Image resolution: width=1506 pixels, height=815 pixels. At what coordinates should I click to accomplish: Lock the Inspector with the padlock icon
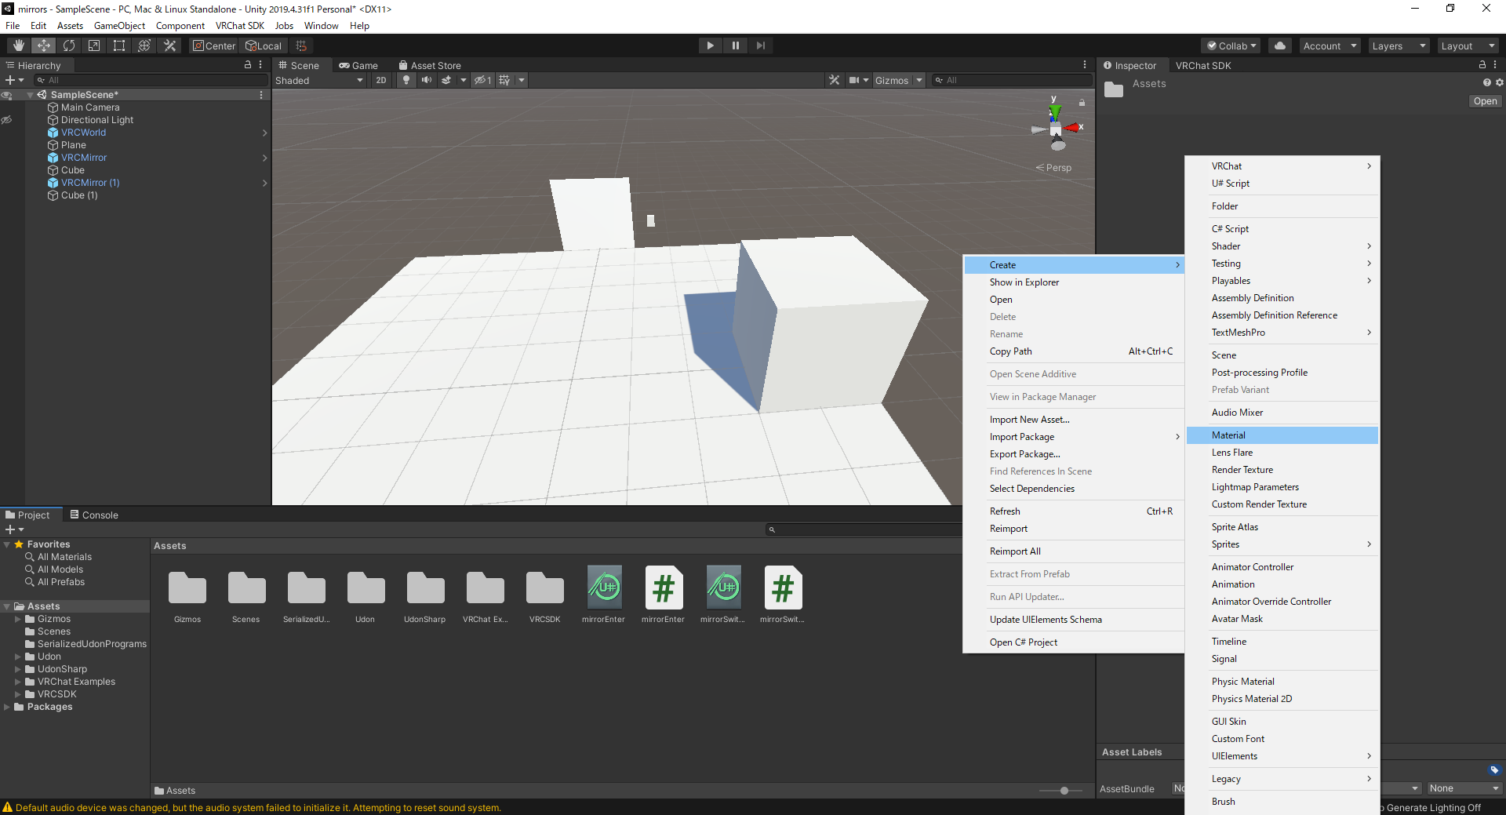(x=1482, y=65)
